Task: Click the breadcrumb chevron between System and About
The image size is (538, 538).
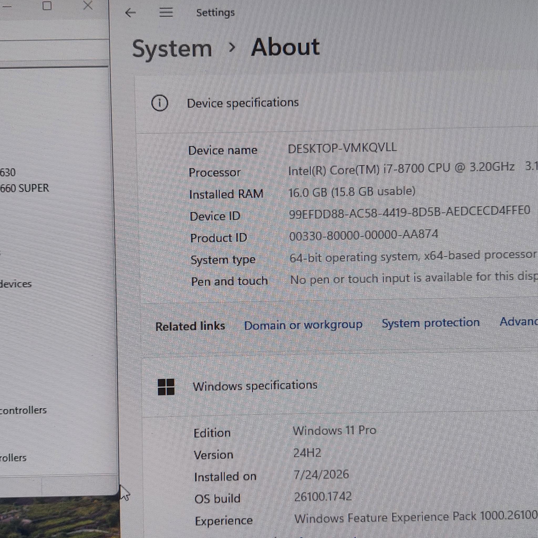Action: (x=231, y=48)
